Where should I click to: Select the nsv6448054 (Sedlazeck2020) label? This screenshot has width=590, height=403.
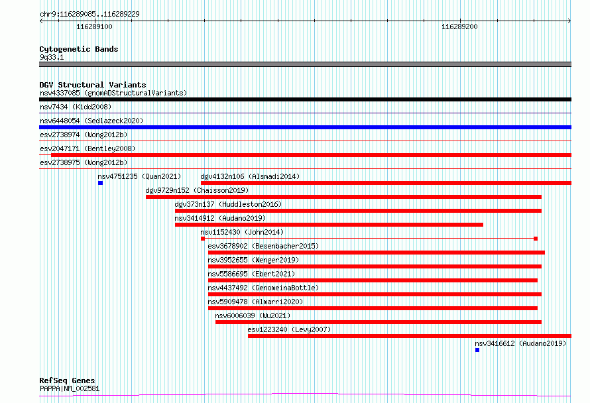(x=91, y=121)
